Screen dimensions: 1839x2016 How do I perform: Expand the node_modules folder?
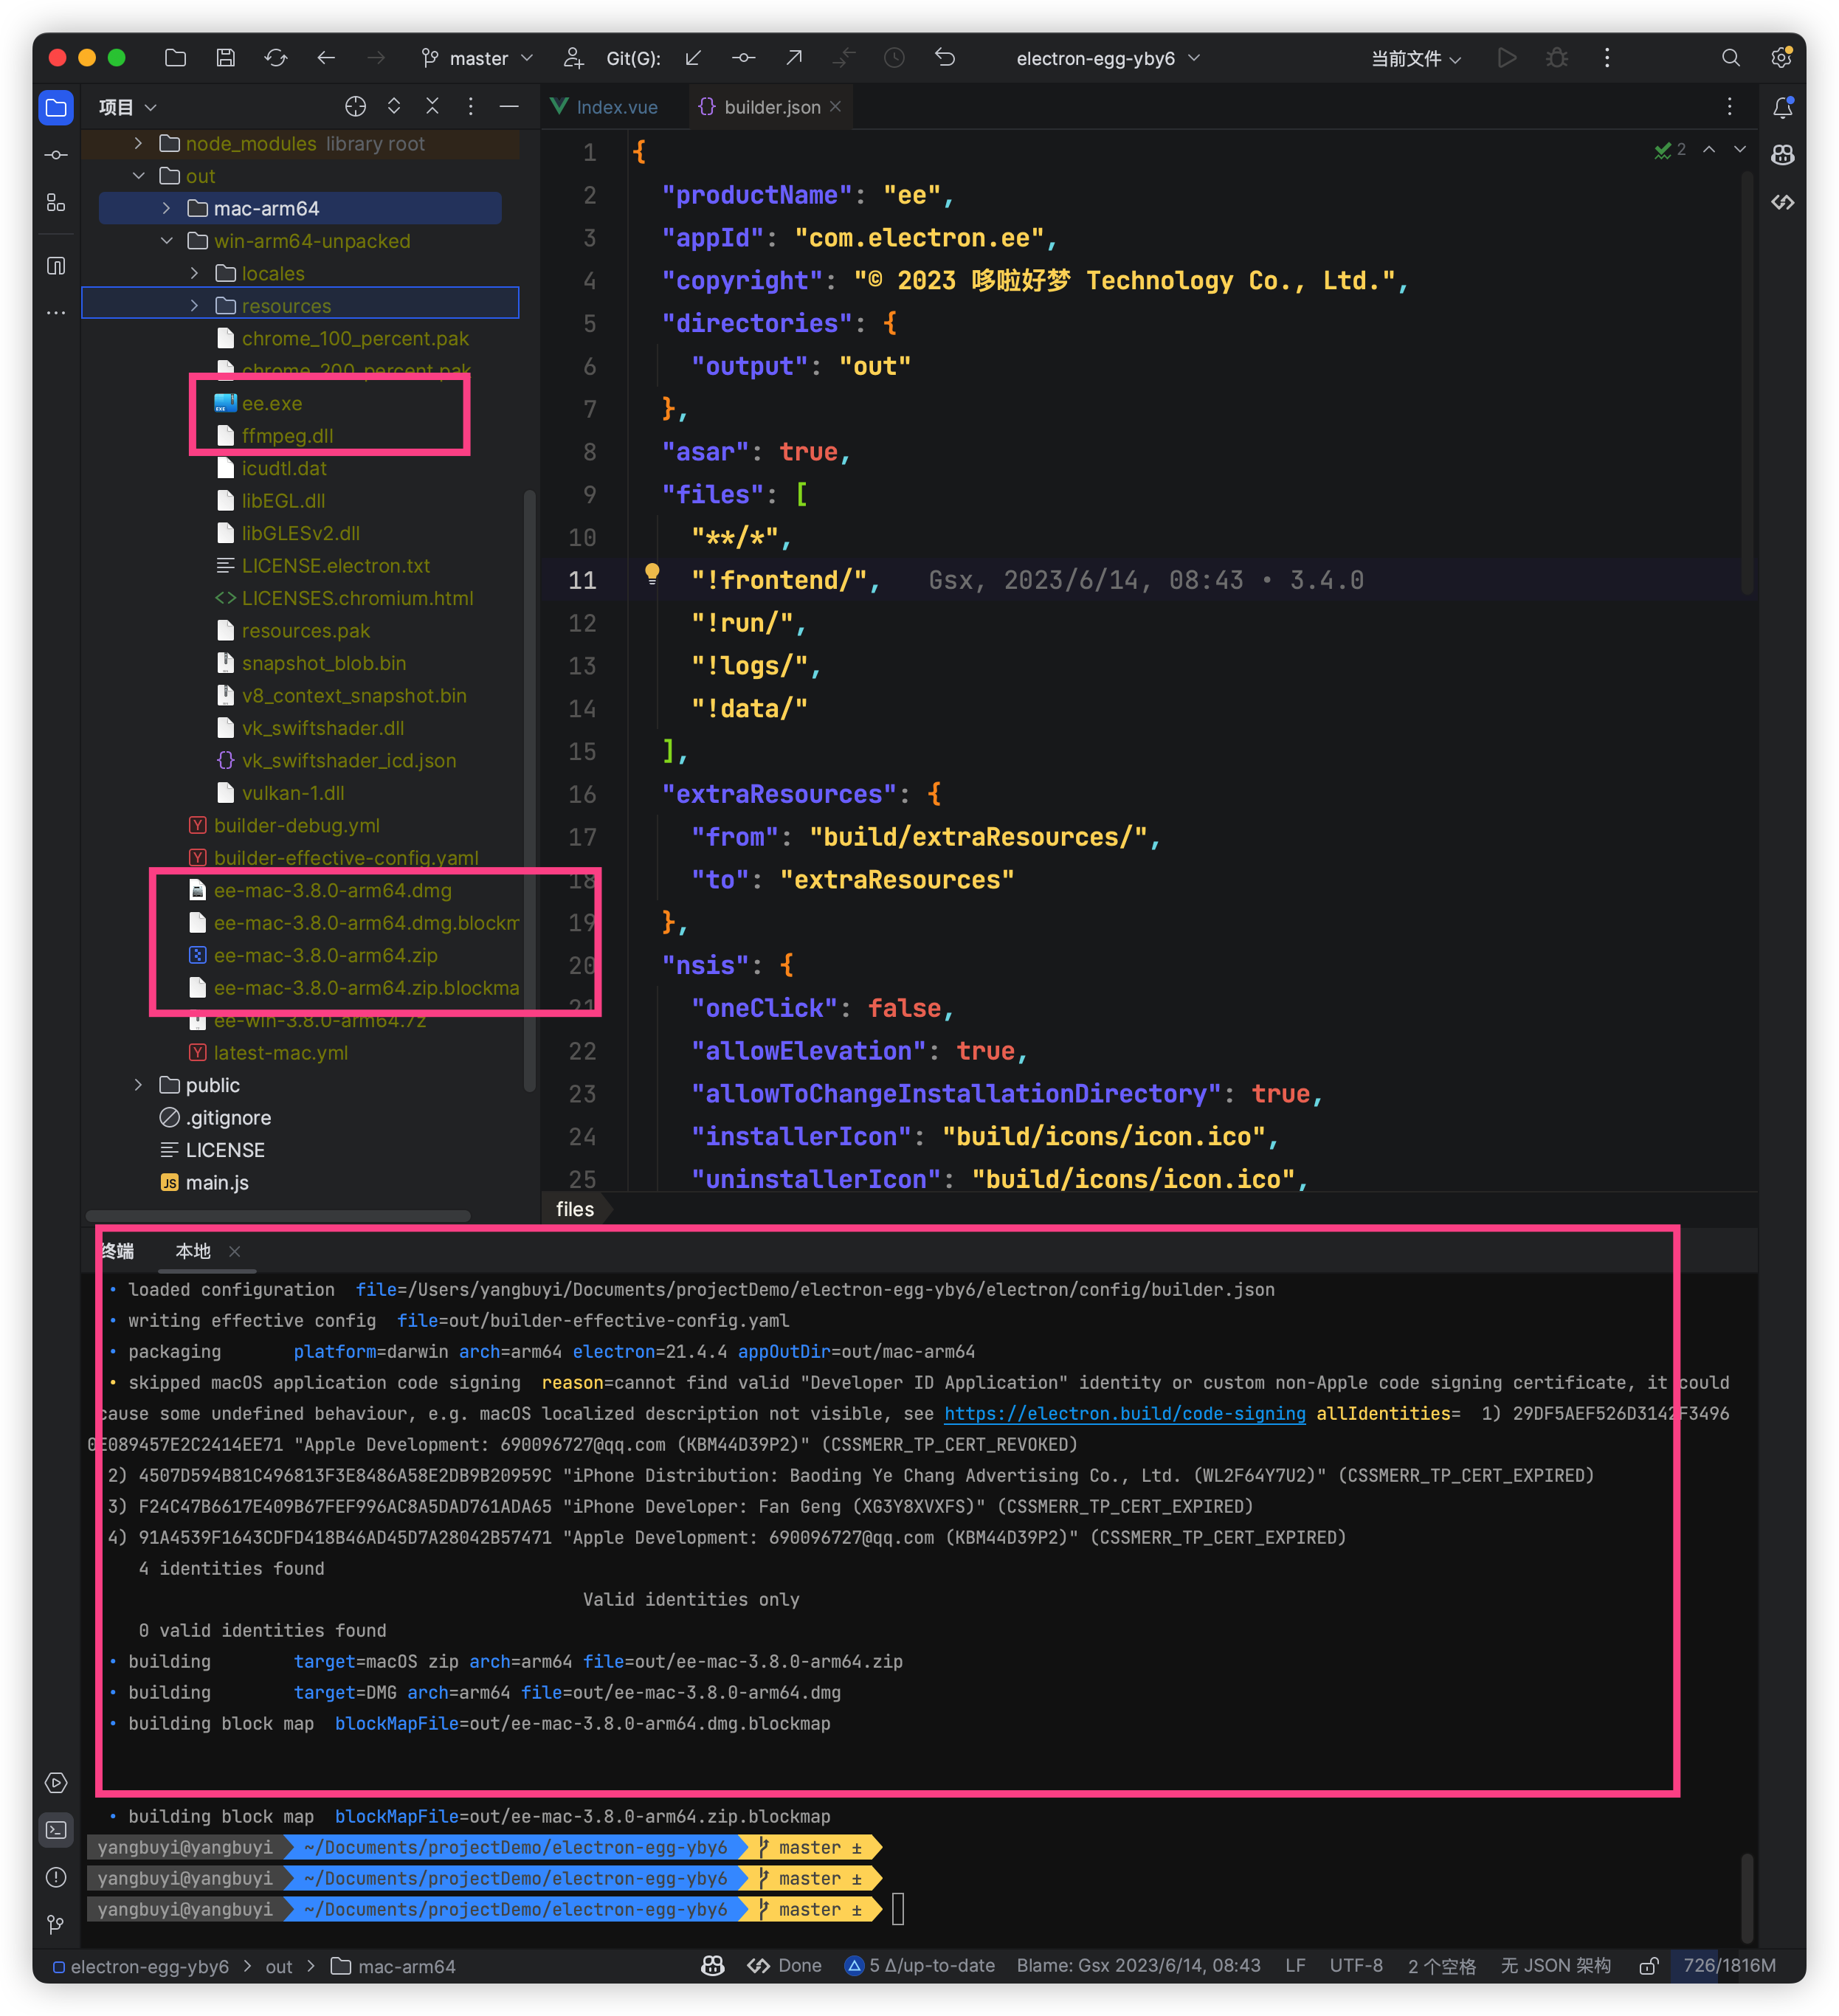[138, 144]
